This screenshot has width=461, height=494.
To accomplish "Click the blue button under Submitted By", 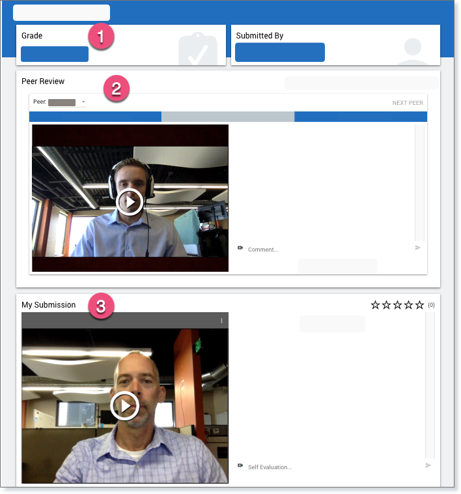I will coord(279,52).
